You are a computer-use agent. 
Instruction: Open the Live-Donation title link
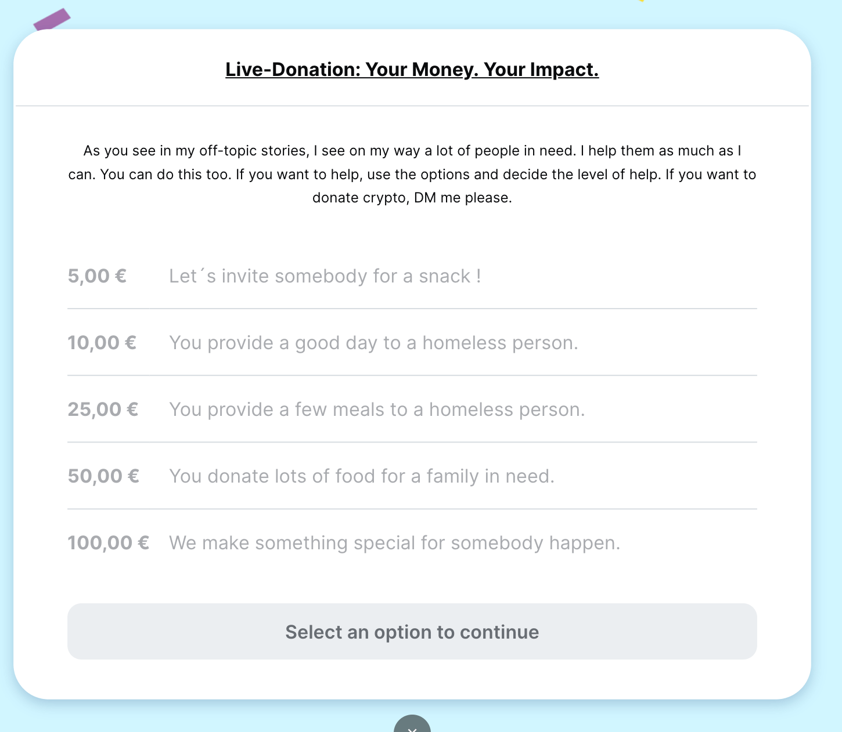pyautogui.click(x=412, y=70)
